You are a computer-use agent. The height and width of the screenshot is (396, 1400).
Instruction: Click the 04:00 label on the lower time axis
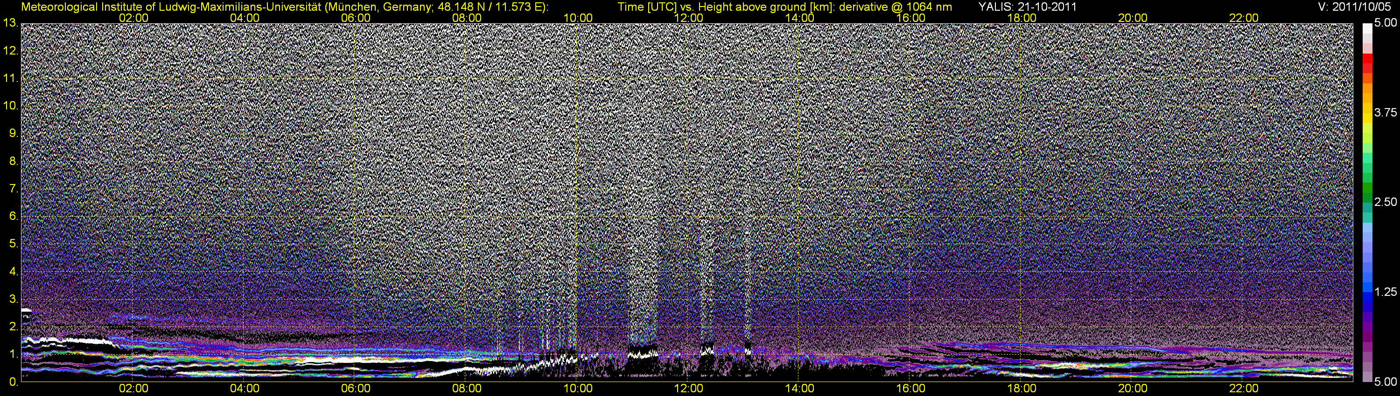click(x=245, y=389)
